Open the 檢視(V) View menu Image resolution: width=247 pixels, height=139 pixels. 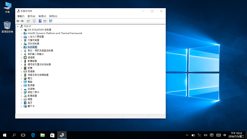pos(42,16)
